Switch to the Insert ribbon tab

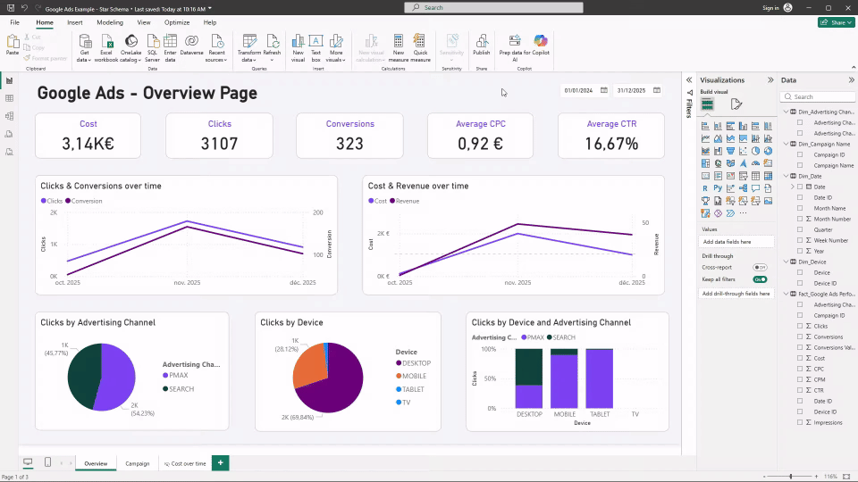pos(75,22)
